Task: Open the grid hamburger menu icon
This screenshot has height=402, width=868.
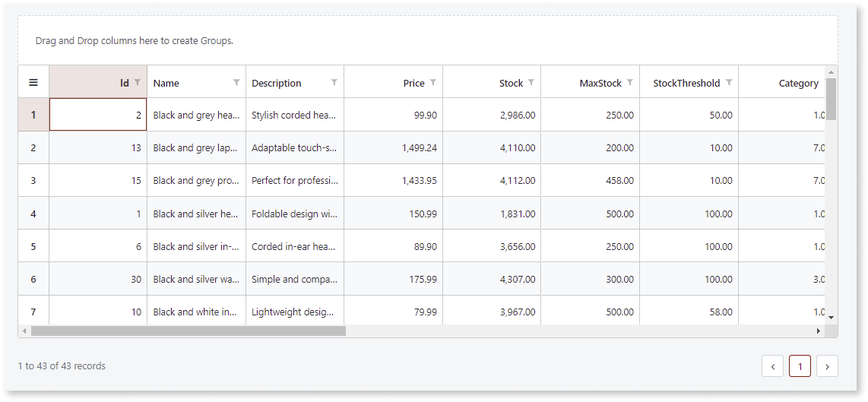Action: click(x=33, y=83)
